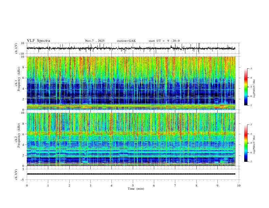Click the "VLF Spectra" plot title
269x208 pixels.
click(38, 41)
